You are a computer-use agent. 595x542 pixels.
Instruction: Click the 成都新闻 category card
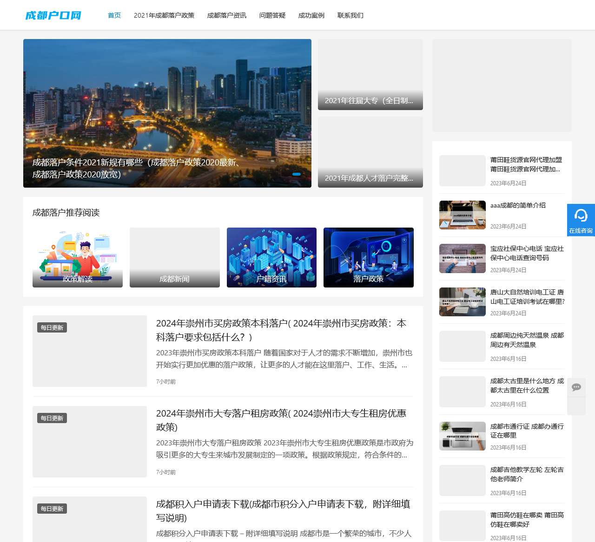pyautogui.click(x=174, y=257)
